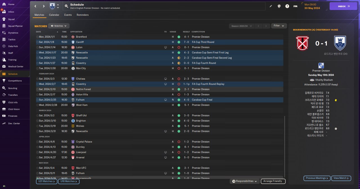360x189 pixels.
Task: Open Data Hub sidebar icon
Action: click(x=4, y=46)
